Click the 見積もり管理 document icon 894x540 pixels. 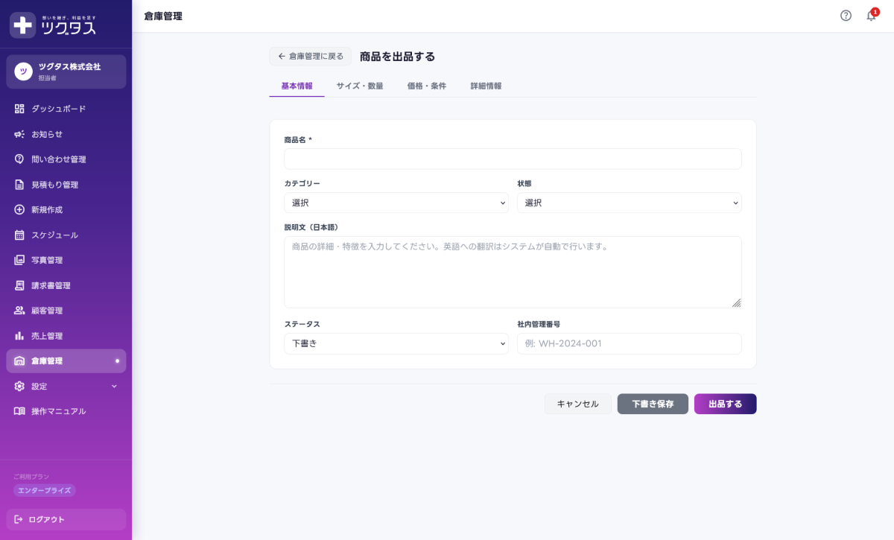(19, 185)
